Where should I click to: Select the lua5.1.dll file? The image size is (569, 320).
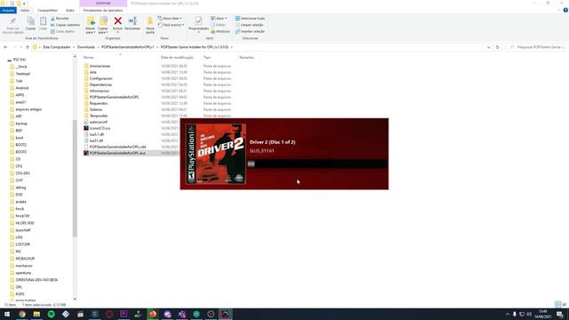[x=97, y=134]
